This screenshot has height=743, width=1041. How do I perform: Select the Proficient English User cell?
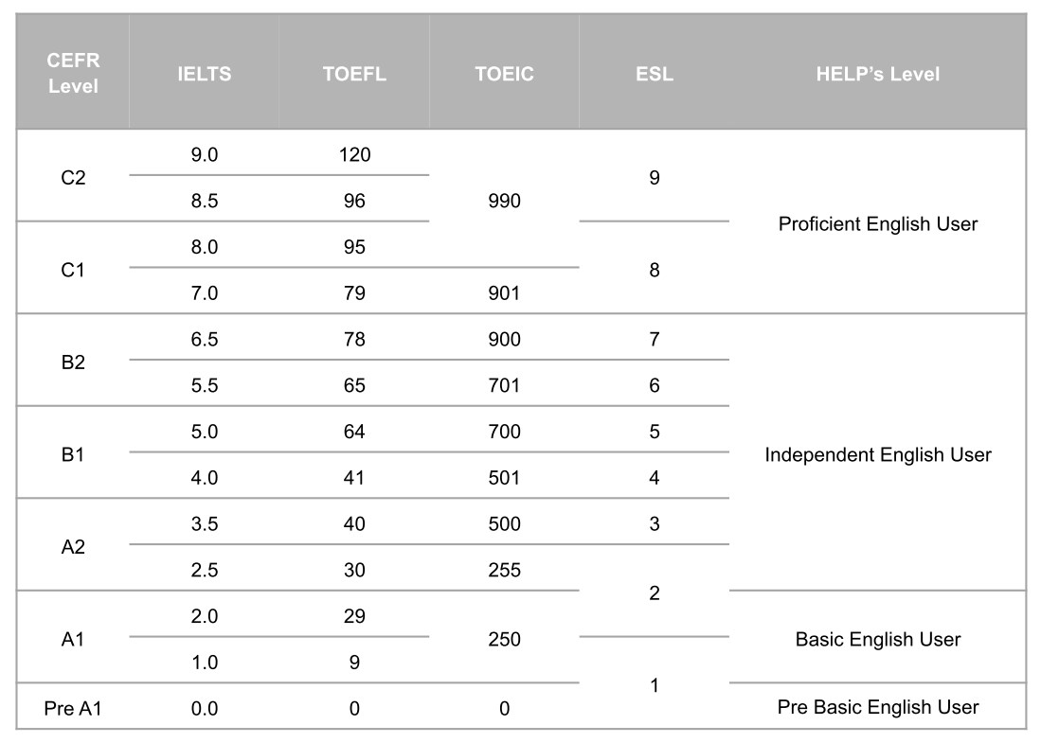pos(878,223)
